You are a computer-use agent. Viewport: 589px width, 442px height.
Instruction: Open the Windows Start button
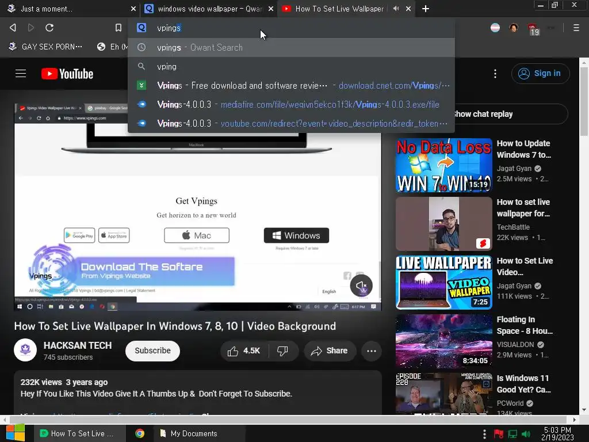(x=16, y=433)
